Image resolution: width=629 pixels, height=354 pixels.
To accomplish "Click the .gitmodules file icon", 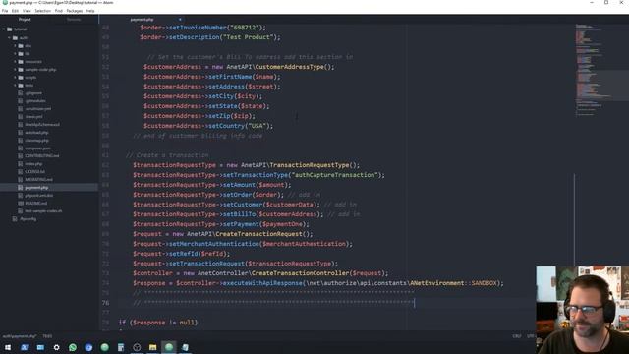I will 21,101.
